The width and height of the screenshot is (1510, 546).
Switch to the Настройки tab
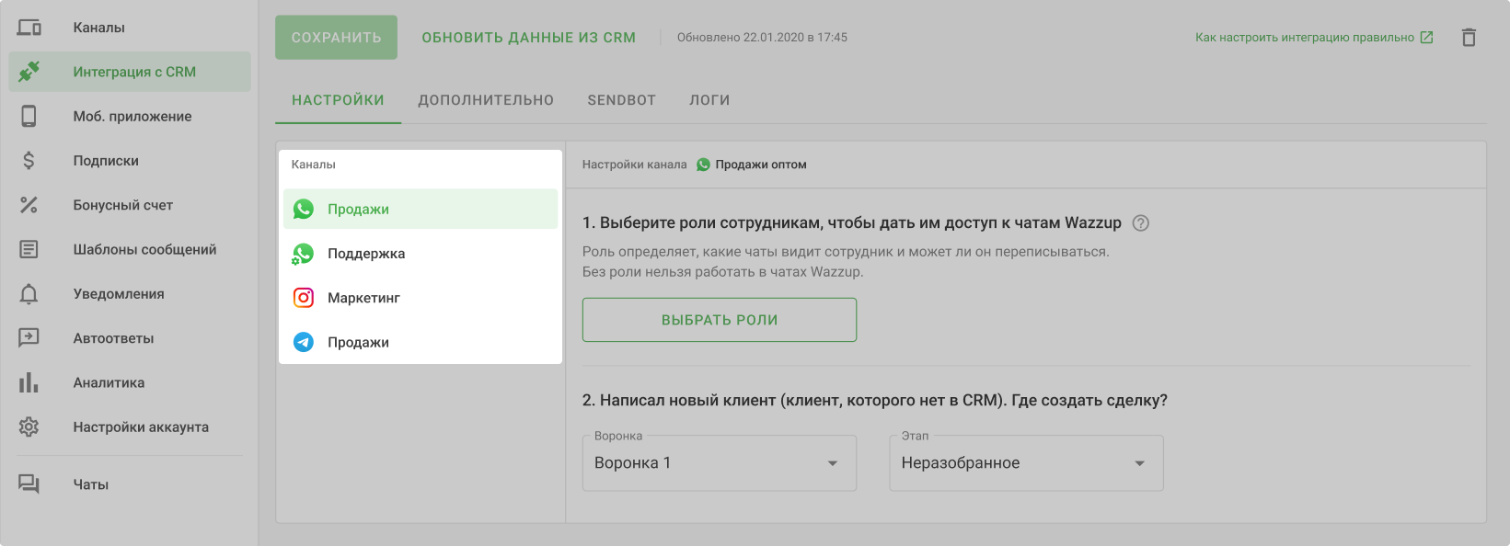tap(338, 100)
